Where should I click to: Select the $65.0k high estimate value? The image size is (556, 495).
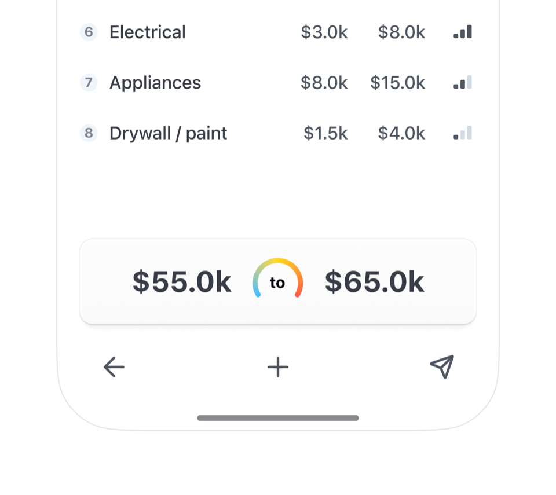375,282
